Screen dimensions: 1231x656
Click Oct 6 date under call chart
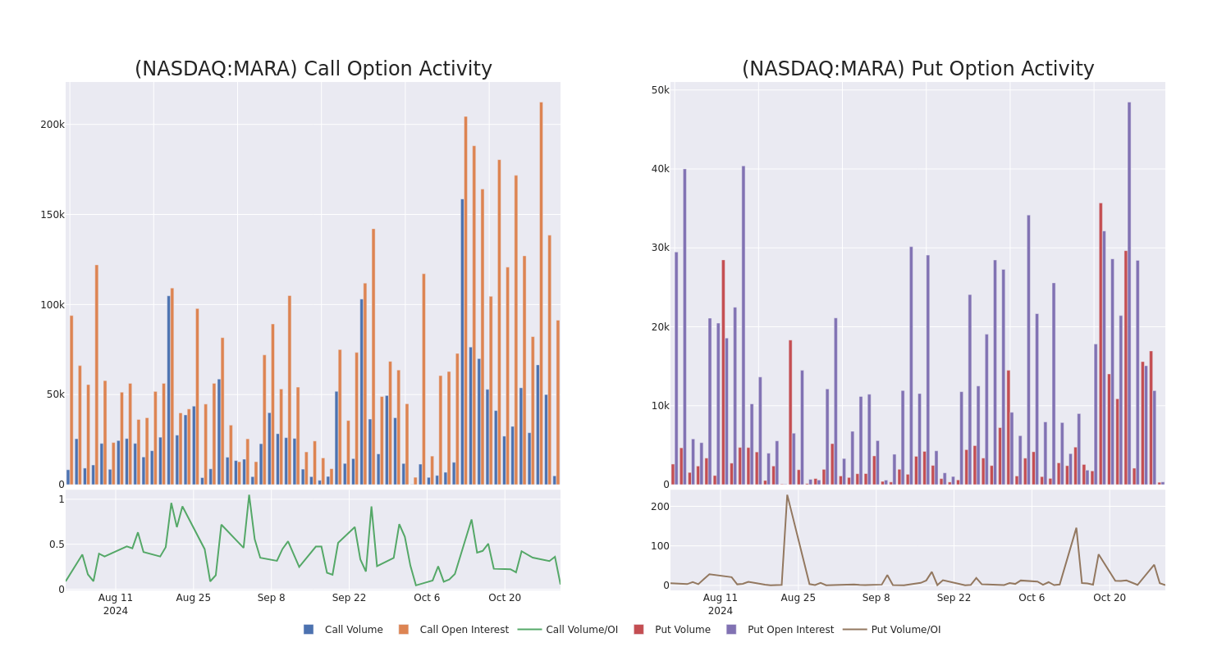tap(427, 598)
